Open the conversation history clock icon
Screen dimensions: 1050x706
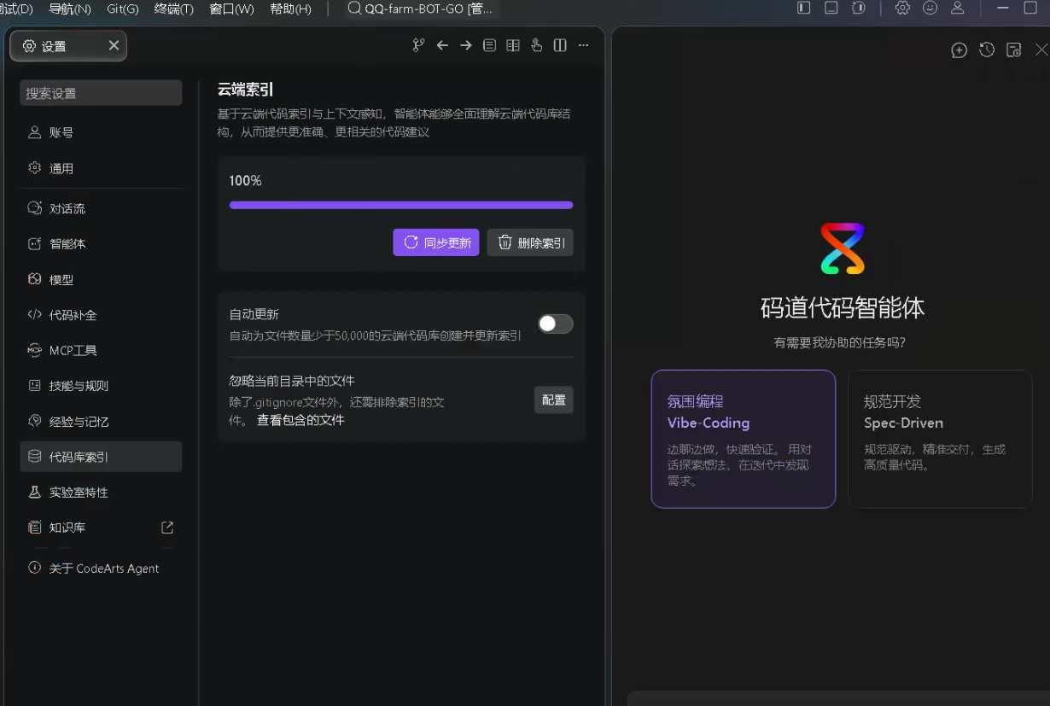point(986,50)
